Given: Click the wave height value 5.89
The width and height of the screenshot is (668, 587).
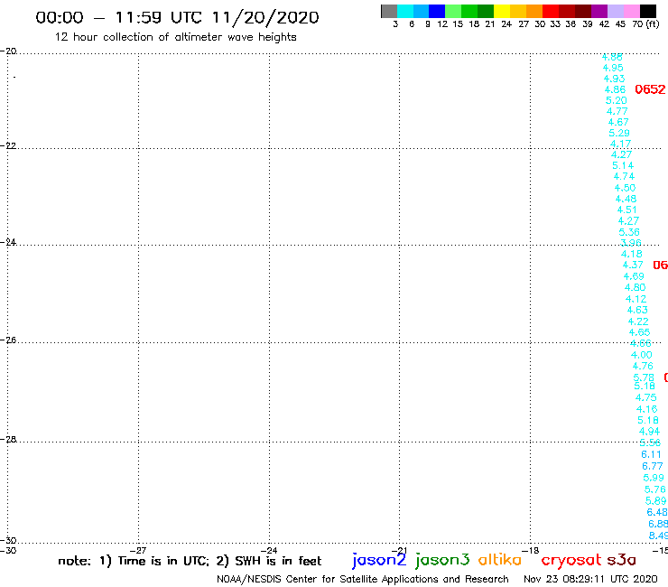Looking at the screenshot, I should click(x=656, y=500).
